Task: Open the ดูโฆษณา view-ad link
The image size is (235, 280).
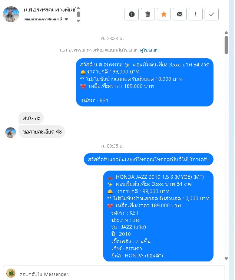Action: pos(149,50)
